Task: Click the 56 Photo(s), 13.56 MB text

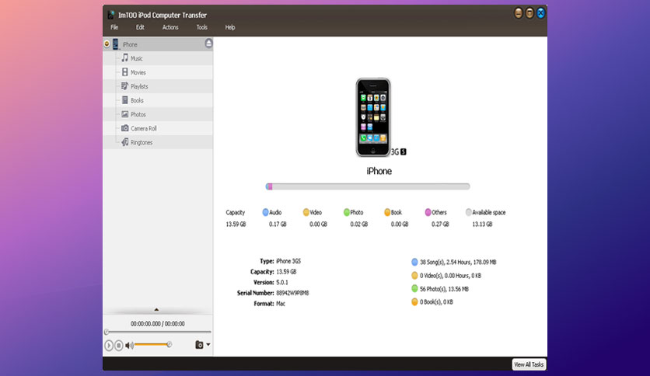Action: [x=445, y=289]
